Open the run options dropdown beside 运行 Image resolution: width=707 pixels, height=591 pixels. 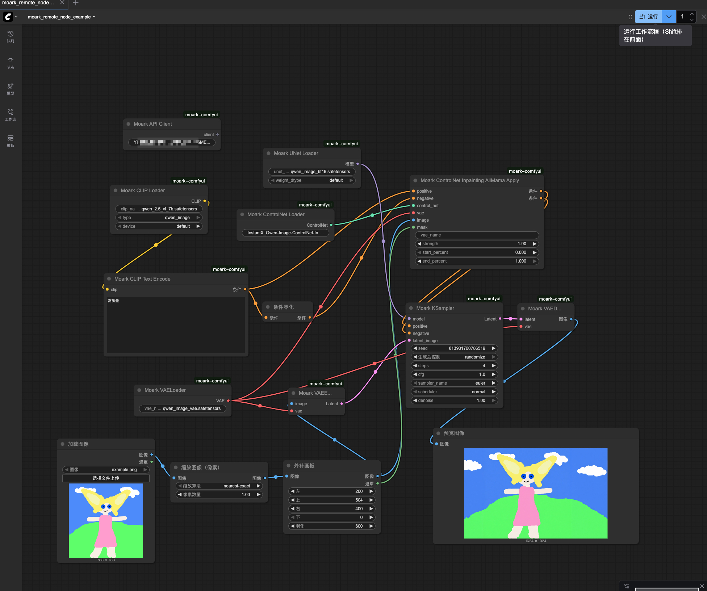point(669,17)
